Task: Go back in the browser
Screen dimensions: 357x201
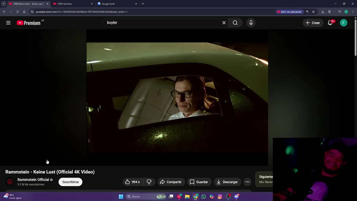Action: [x=4, y=12]
